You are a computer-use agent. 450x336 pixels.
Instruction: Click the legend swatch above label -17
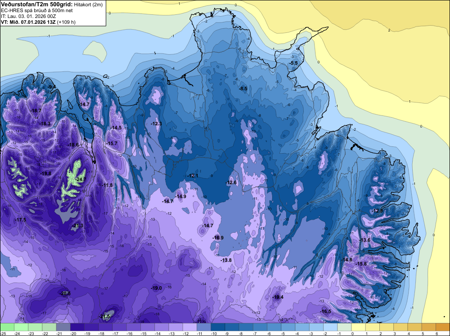click(119, 327)
